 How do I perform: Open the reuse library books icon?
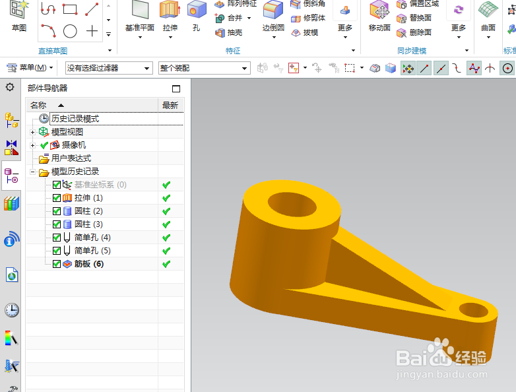click(x=11, y=203)
